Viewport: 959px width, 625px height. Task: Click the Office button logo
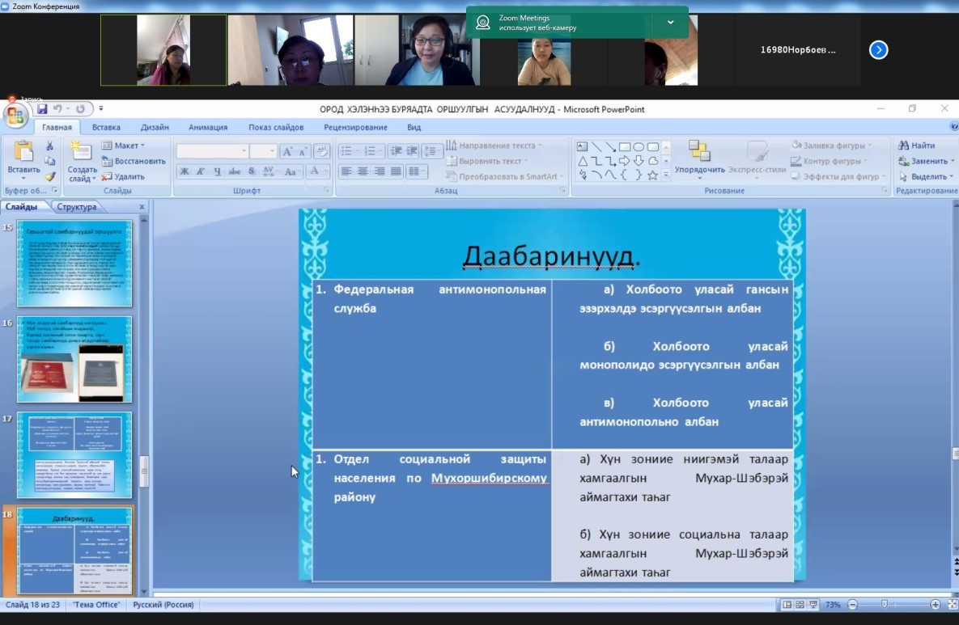pos(15,116)
